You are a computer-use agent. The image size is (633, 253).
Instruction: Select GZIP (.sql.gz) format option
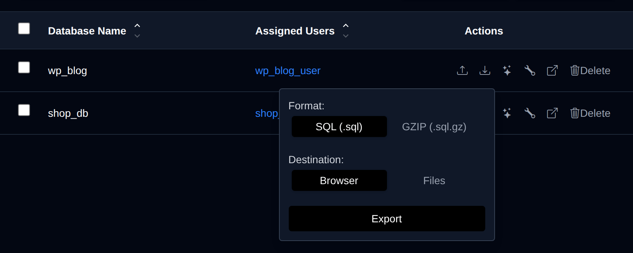(x=434, y=127)
